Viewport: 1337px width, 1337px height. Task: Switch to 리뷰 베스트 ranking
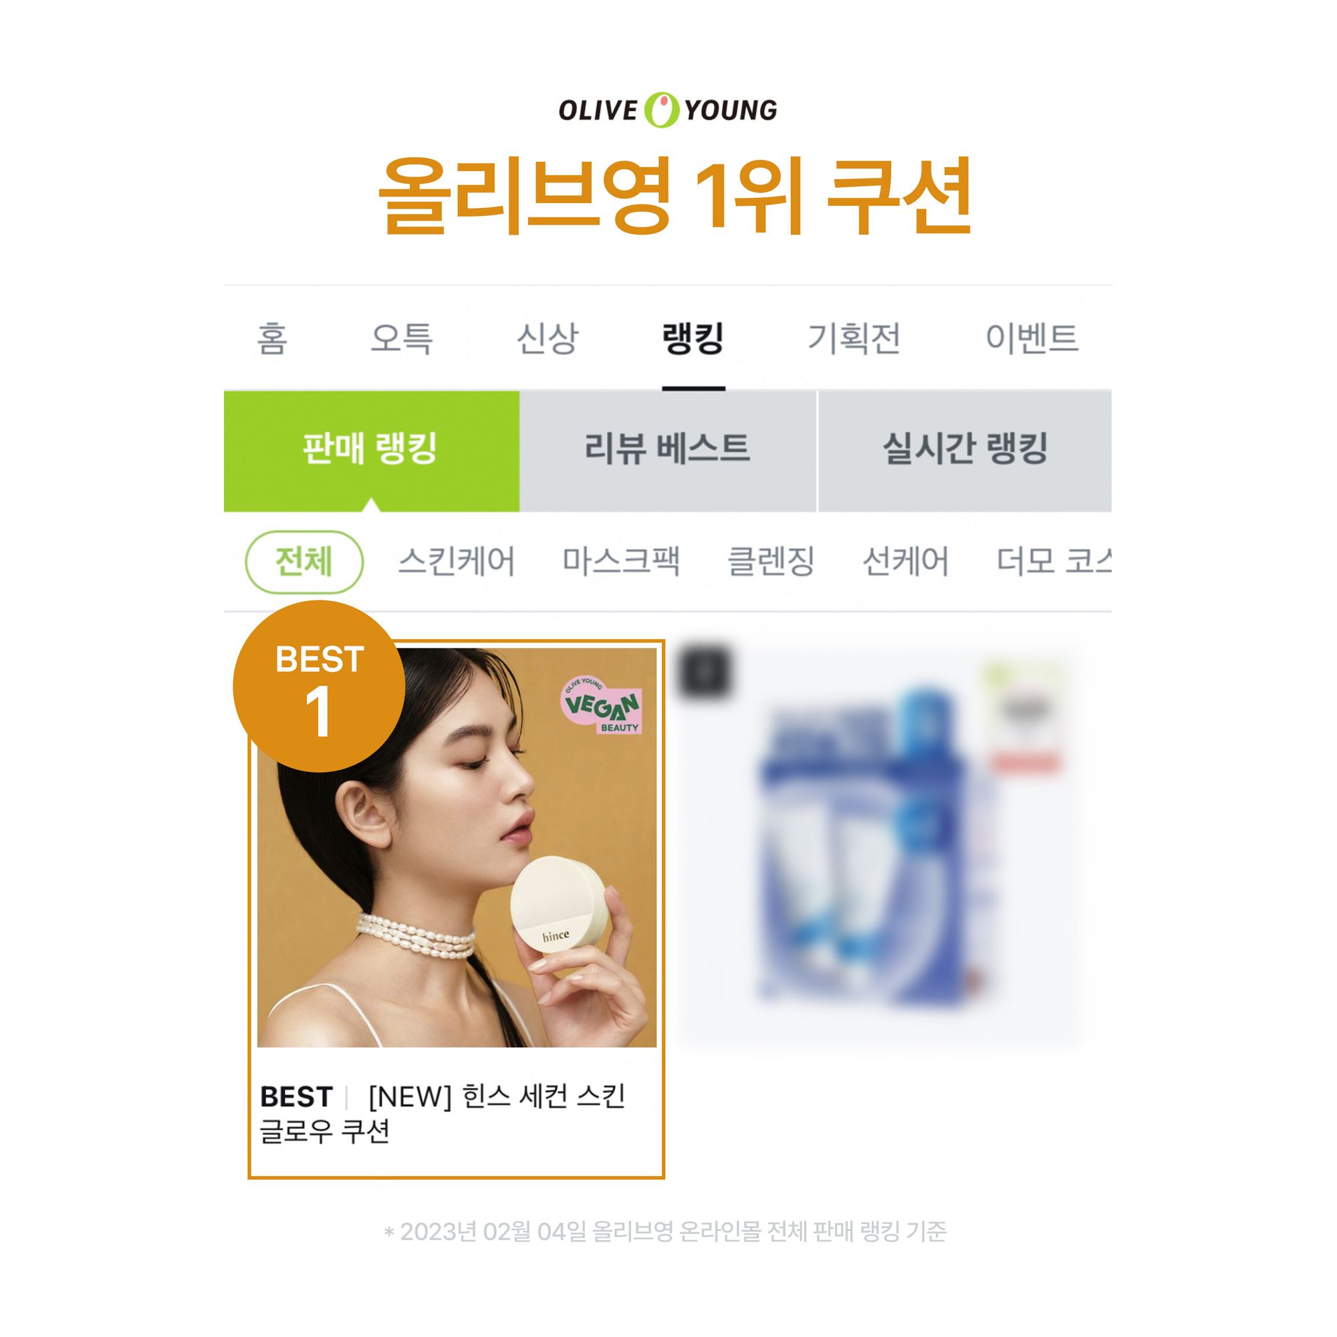click(x=668, y=451)
